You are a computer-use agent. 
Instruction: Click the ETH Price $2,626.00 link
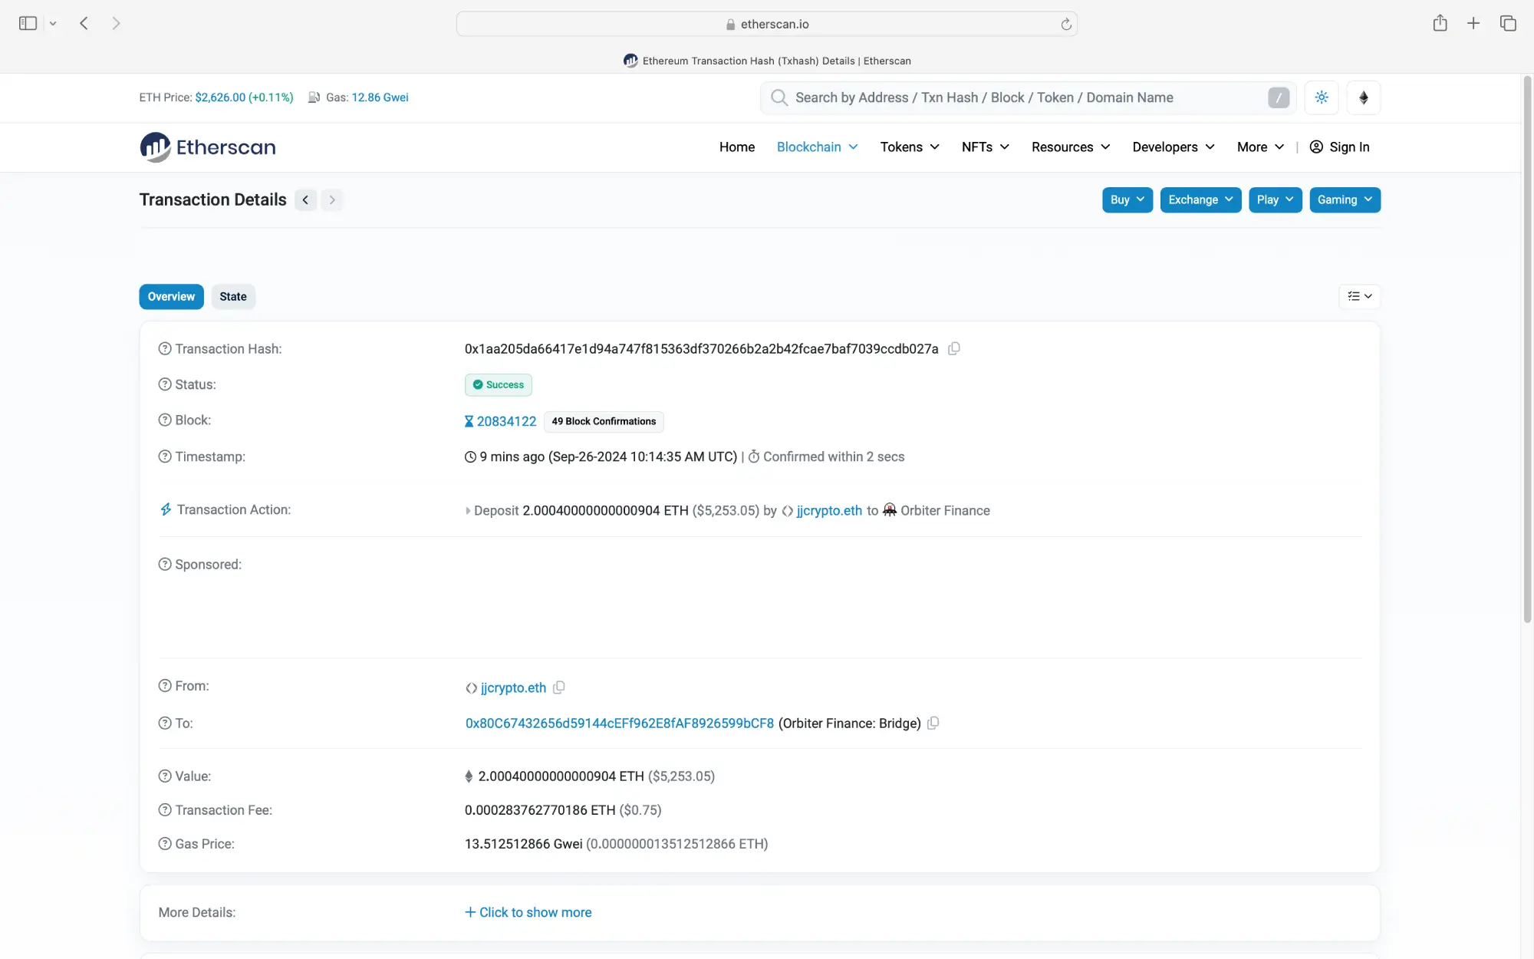coord(220,97)
